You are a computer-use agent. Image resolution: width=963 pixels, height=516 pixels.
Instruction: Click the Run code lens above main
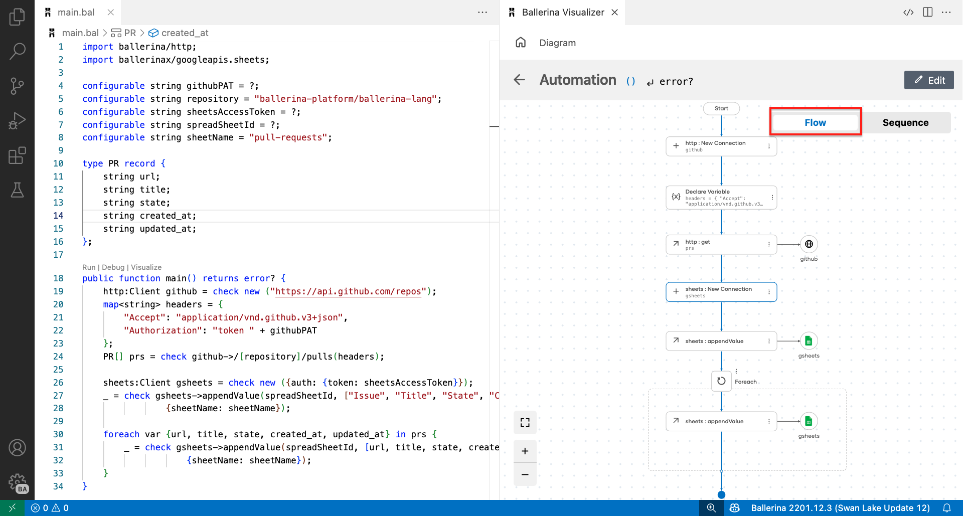(x=89, y=267)
